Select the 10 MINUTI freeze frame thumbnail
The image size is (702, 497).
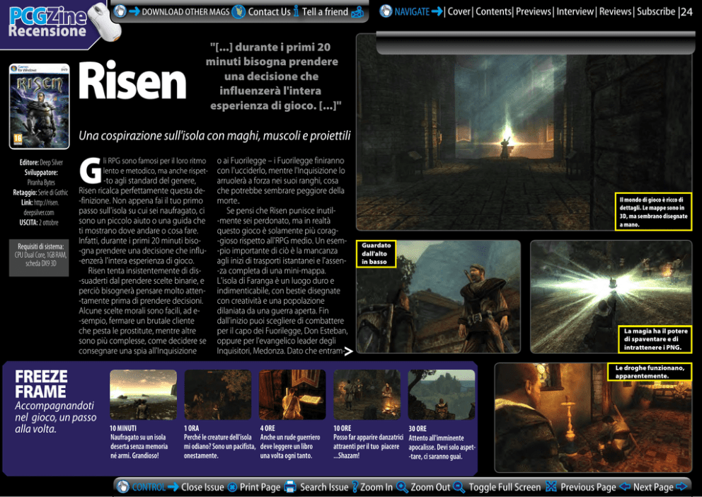[143, 394]
